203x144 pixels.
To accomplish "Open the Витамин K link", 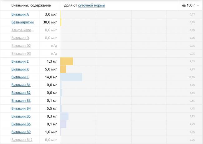I will (20, 69).
